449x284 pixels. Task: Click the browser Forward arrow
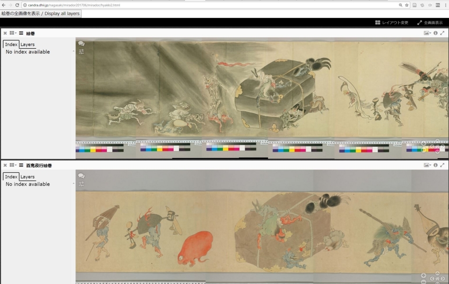click(x=11, y=5)
